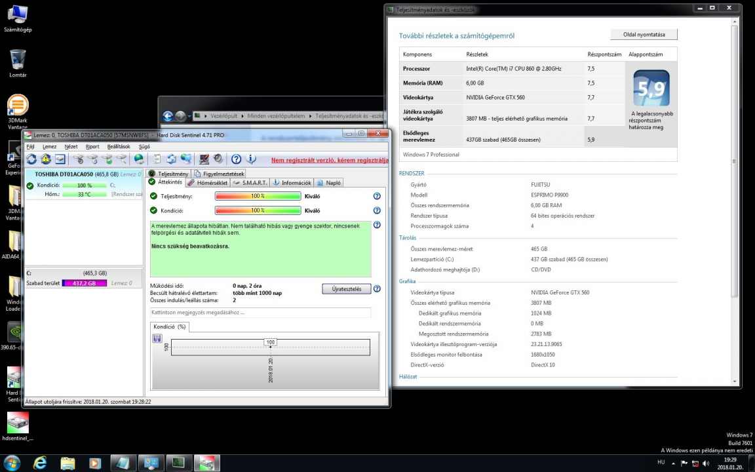Click the refresh icon in Hard Disk Sentinel toolbar
Image resolution: width=755 pixels, height=472 pixels.
tap(31, 159)
